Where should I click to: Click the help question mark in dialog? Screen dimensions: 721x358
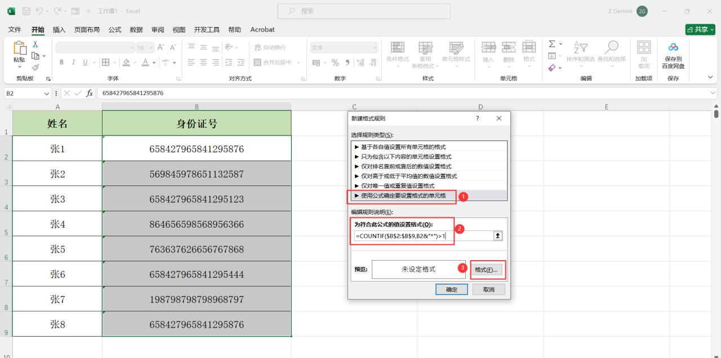(478, 119)
